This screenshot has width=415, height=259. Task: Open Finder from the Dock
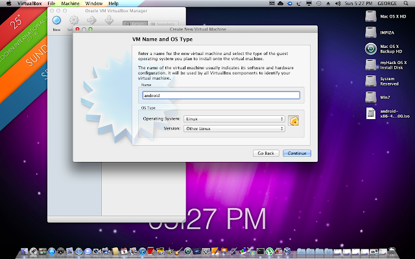pos(25,251)
